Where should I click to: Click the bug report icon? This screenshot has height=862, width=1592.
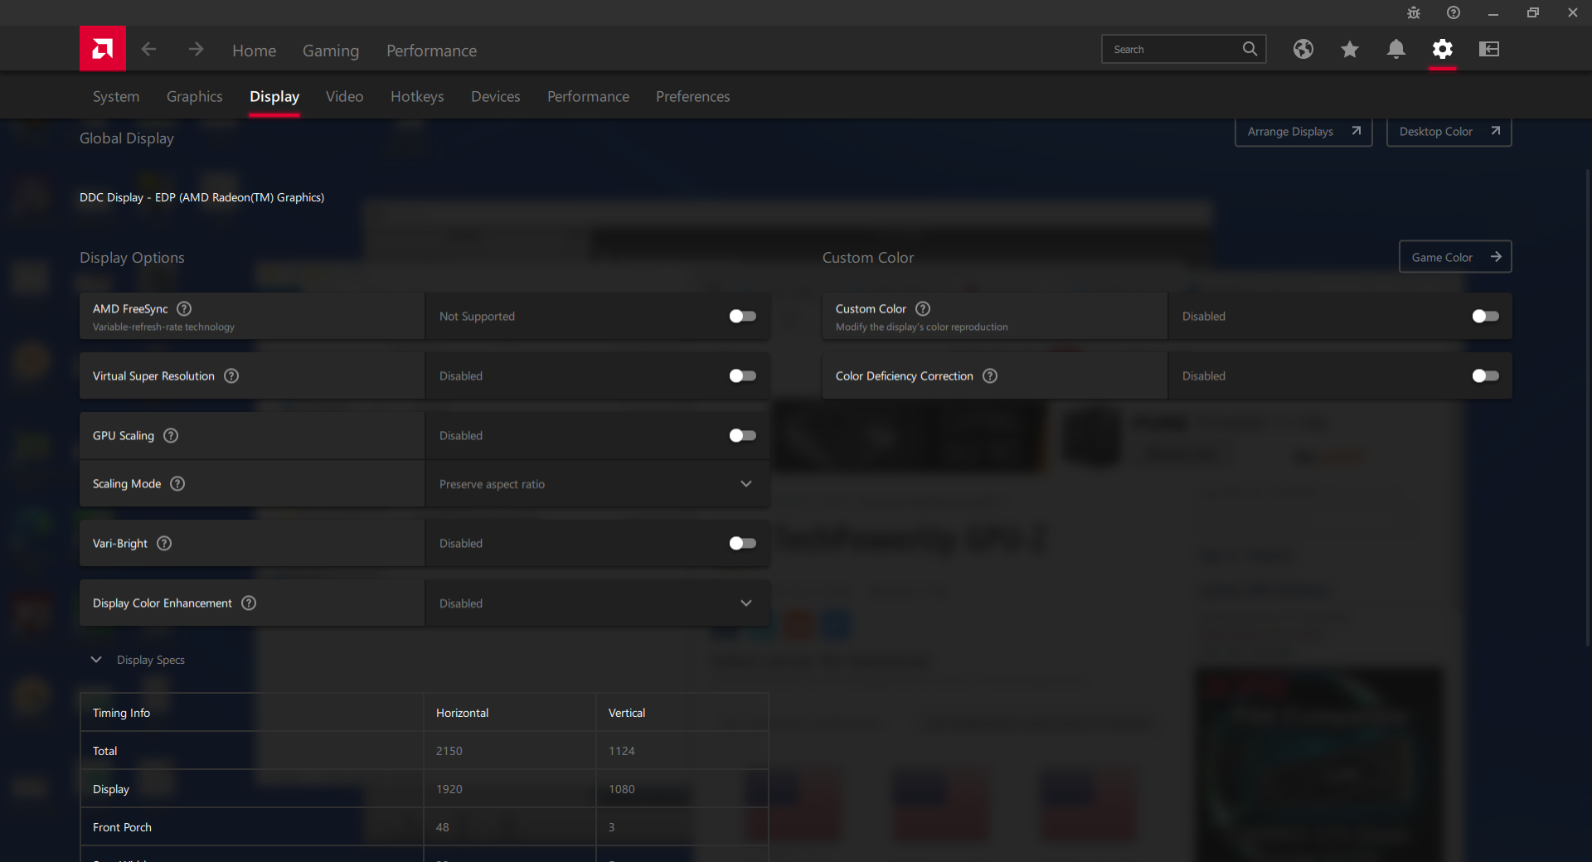[1414, 12]
